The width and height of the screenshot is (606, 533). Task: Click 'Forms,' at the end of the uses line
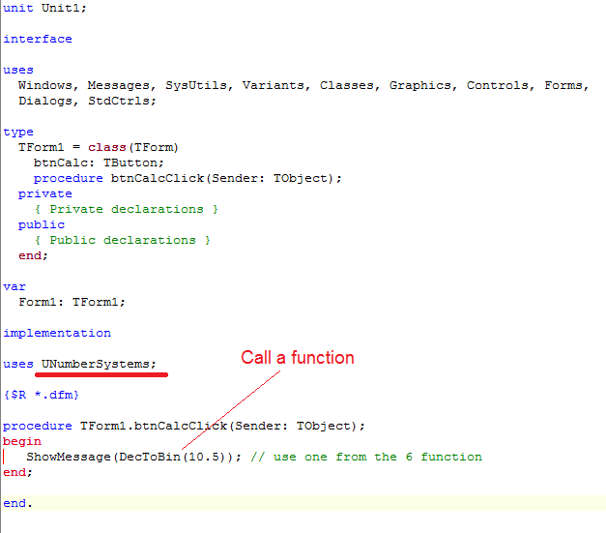[566, 85]
